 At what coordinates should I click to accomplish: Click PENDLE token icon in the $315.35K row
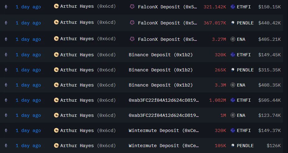(x=233, y=70)
